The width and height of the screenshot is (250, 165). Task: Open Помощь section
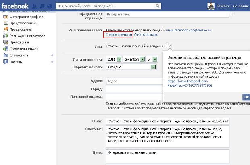coord(16,62)
